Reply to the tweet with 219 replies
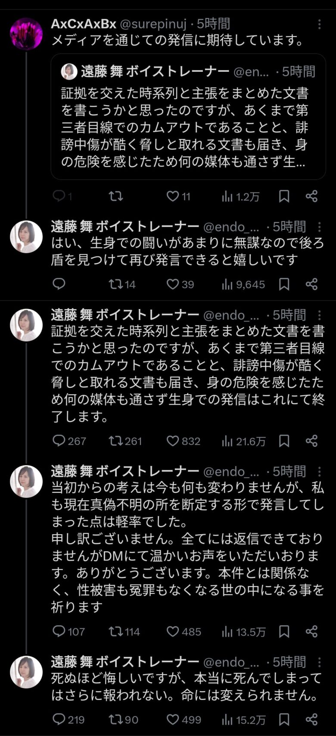 coord(59,719)
